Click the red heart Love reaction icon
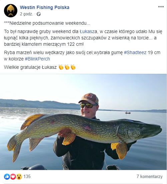The image size is (167, 184). [x=13, y=177]
